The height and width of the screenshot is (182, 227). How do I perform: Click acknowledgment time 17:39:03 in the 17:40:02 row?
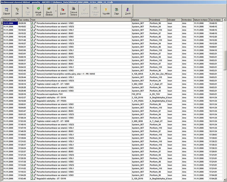point(216,135)
